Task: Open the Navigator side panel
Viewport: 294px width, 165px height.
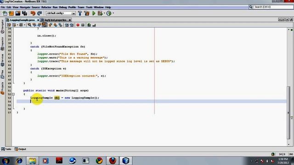Action: click(2, 27)
